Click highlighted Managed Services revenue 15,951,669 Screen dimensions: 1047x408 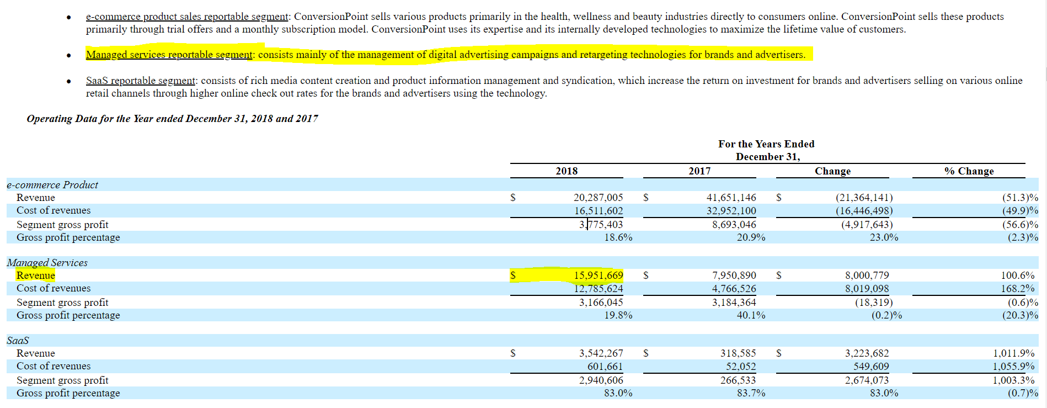click(x=599, y=275)
